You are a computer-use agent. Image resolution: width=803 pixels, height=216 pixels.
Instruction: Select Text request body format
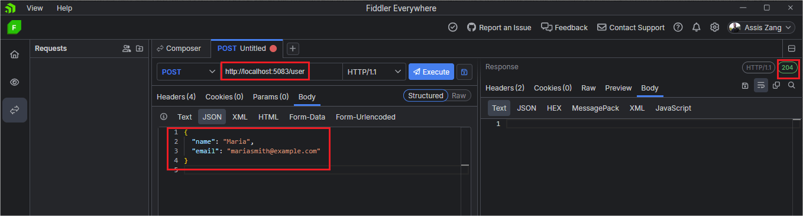(184, 117)
